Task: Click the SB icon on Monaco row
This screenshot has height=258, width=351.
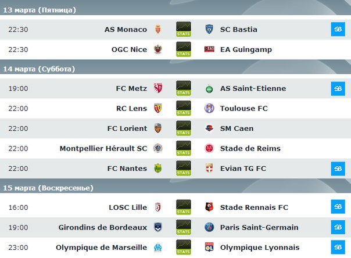Action: (337, 30)
